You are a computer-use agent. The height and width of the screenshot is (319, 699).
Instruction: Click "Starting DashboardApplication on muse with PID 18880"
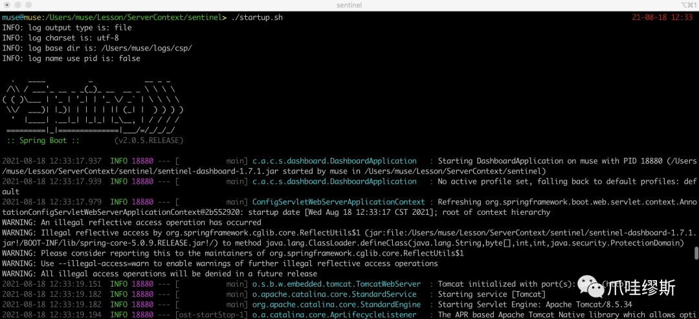coord(550,161)
